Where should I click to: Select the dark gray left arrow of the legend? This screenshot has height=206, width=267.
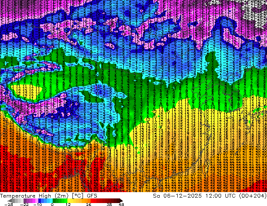tap(9, 201)
